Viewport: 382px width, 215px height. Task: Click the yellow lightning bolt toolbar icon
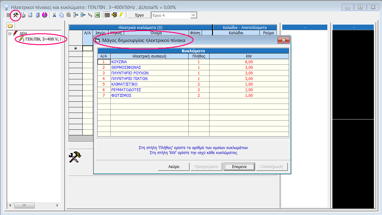121,15
